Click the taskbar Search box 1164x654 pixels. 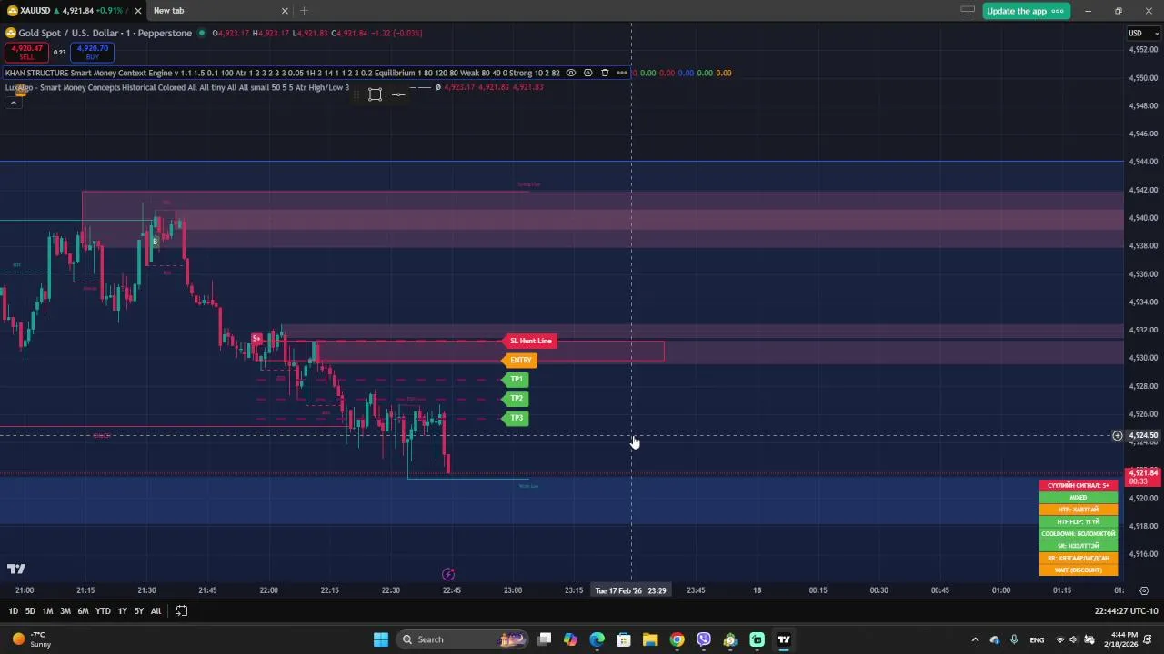click(x=464, y=639)
